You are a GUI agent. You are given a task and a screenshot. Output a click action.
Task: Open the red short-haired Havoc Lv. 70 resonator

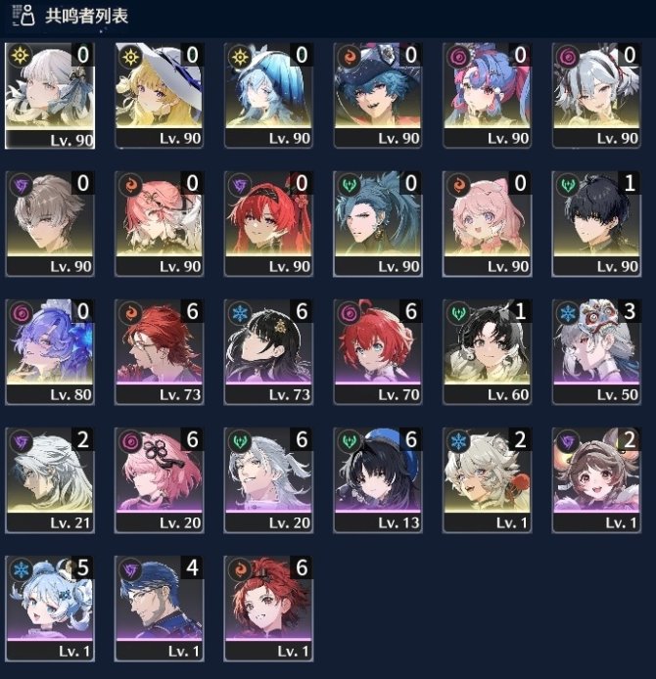coord(378,351)
